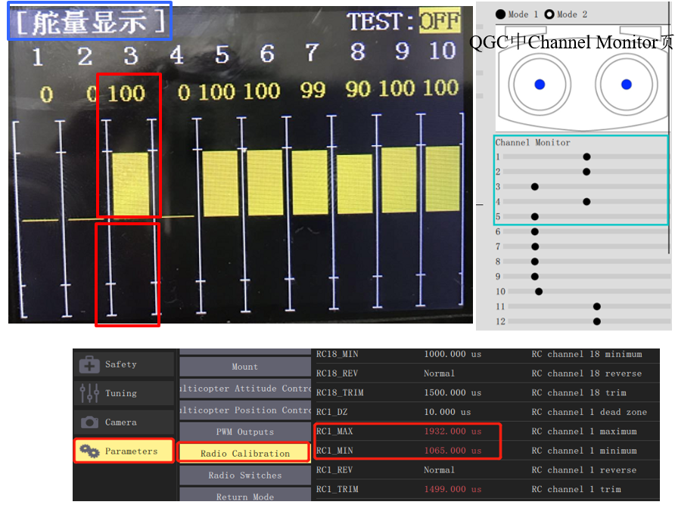Click the Camera icon in sidebar

click(89, 423)
